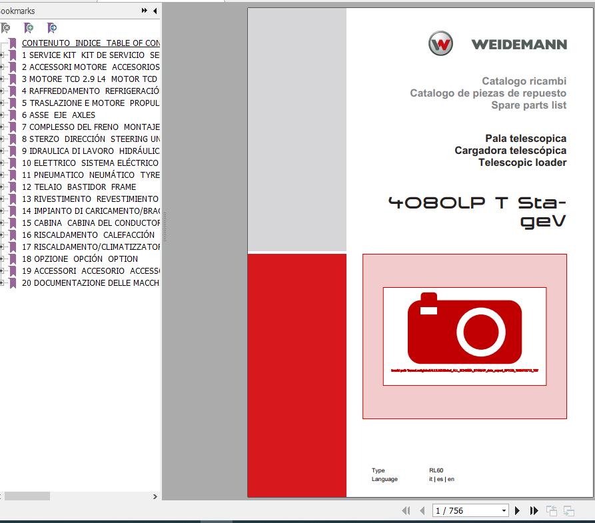Click the RL60 type value
Image resolution: width=595 pixels, height=523 pixels.
pyautogui.click(x=436, y=470)
